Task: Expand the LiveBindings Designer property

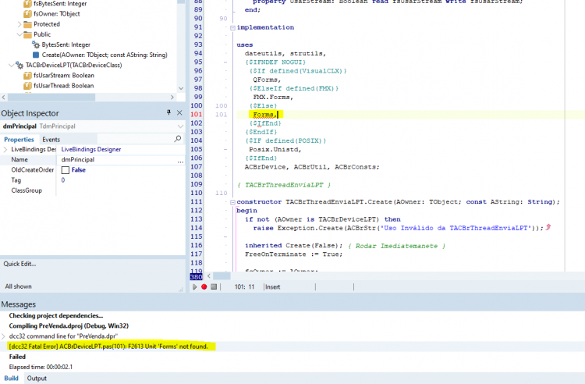Action: coord(5,149)
